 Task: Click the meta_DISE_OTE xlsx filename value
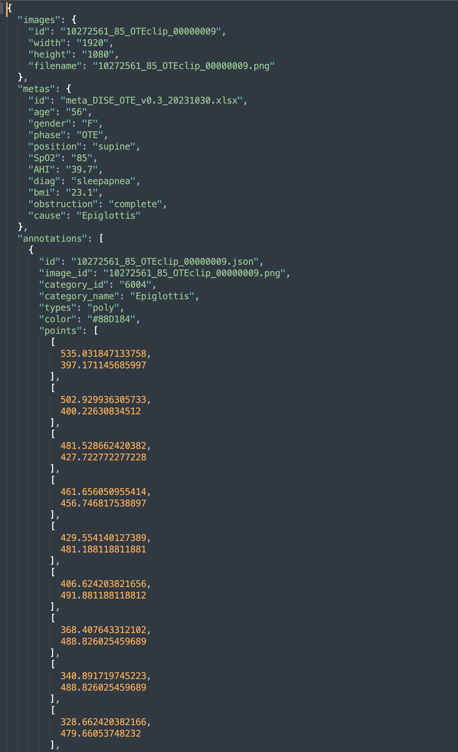coord(152,101)
